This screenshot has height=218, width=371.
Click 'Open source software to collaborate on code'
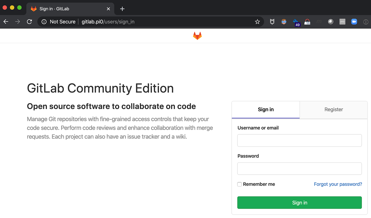111,106
